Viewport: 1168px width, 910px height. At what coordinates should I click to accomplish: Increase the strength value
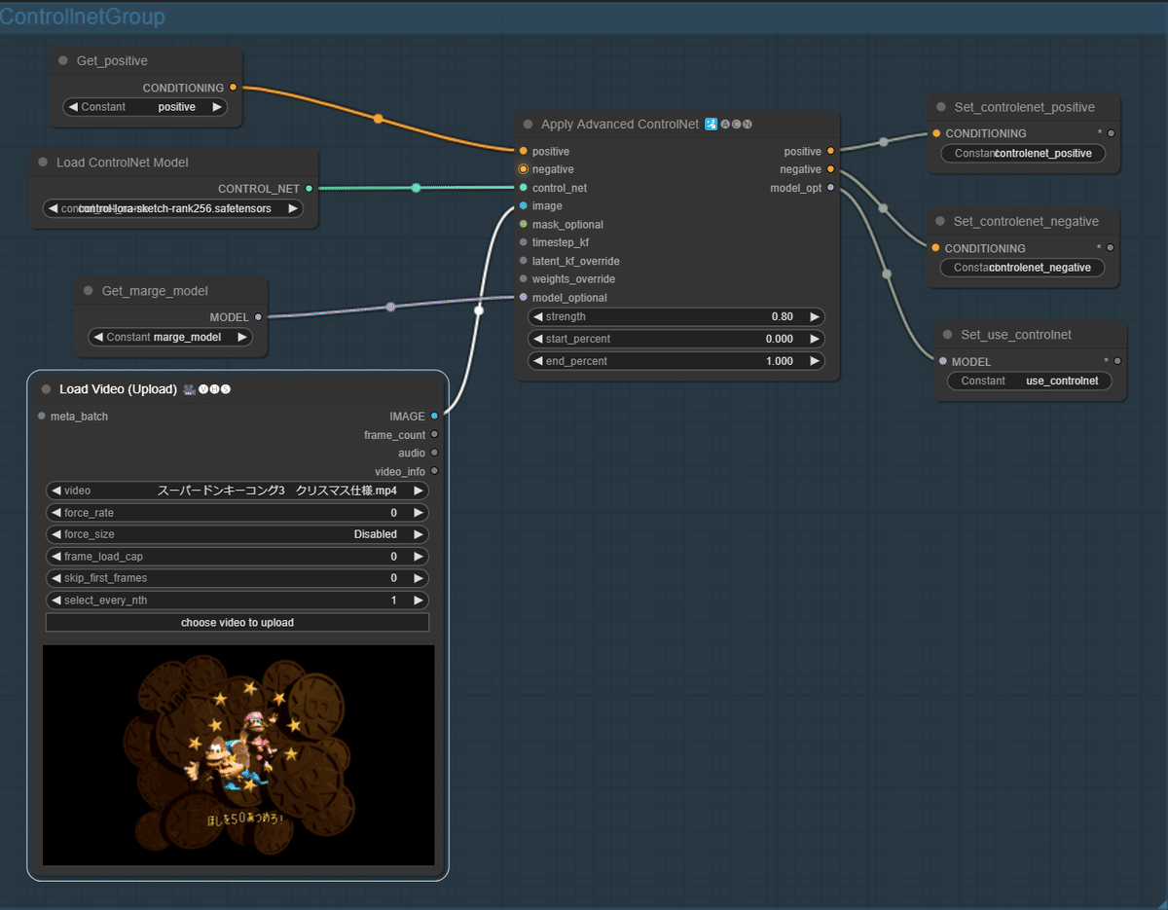pos(815,316)
